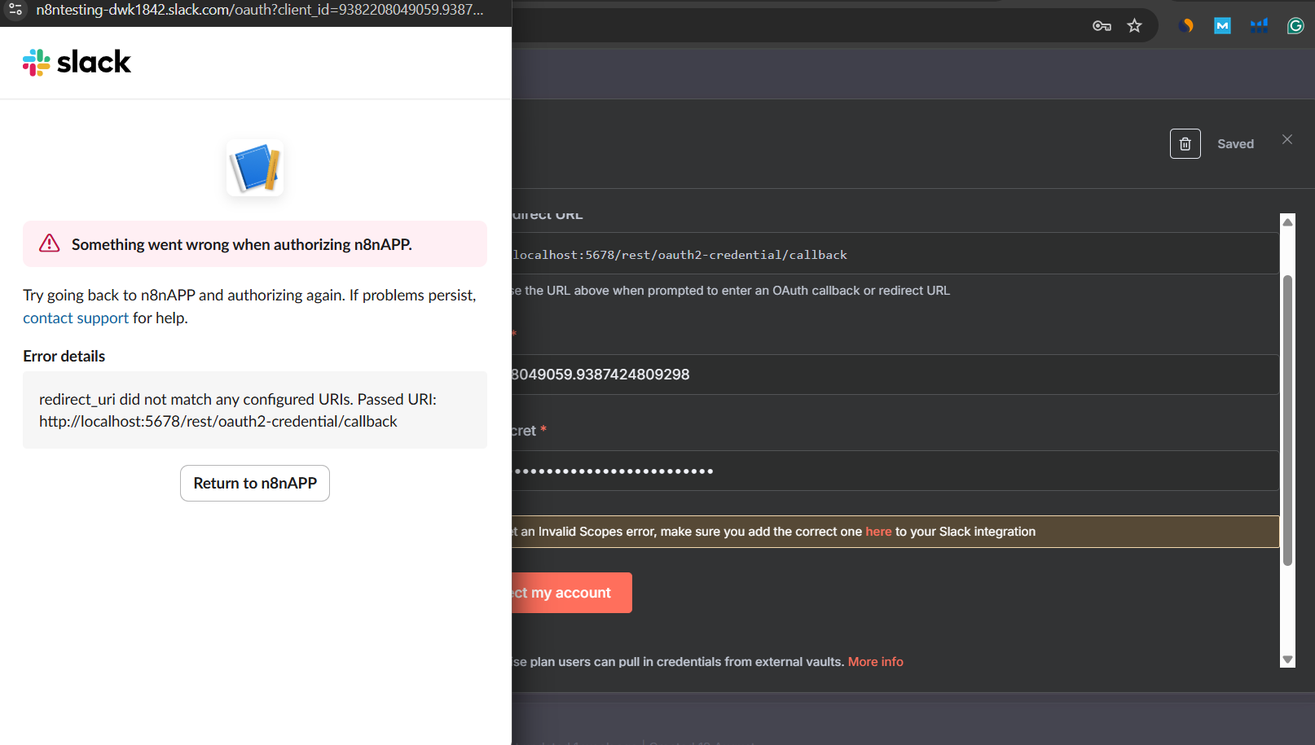Open the blue bars browser extension icon
The height and width of the screenshot is (745, 1315).
click(1259, 26)
